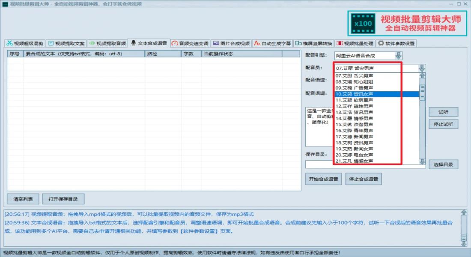The width and height of the screenshot is (471, 257).
Task: Click the document icon on 视频提取文案 tab
Action: (x=51, y=43)
